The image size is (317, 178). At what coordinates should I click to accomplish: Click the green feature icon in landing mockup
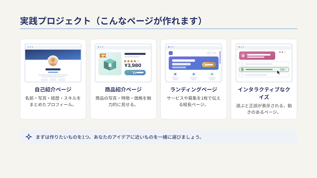tap(212, 74)
